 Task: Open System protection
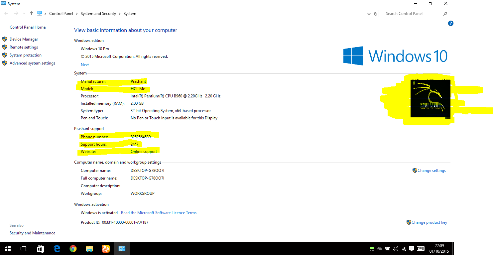tap(26, 55)
